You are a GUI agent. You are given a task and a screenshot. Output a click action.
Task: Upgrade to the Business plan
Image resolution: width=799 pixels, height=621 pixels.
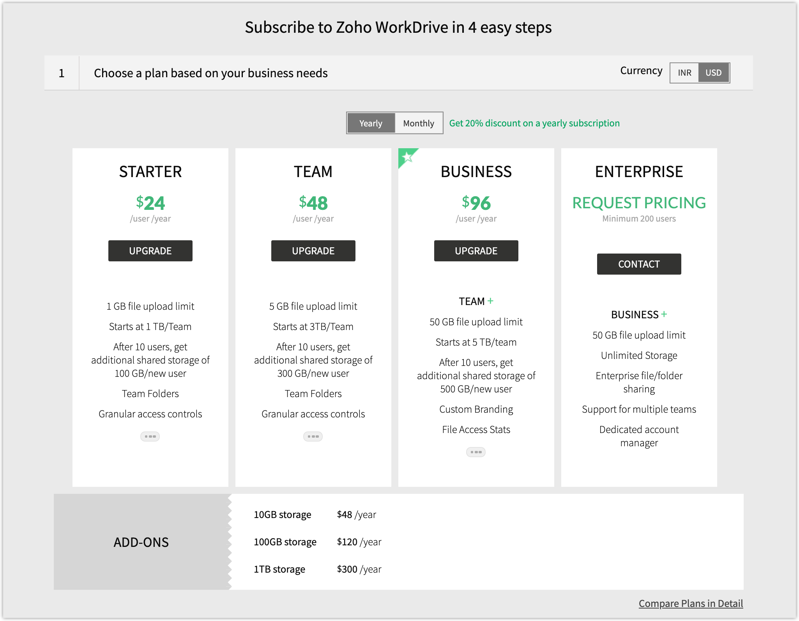(x=476, y=251)
